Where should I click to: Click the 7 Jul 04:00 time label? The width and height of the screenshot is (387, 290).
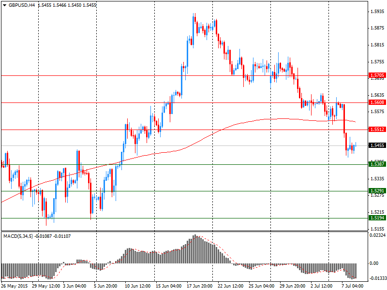pyautogui.click(x=353, y=286)
